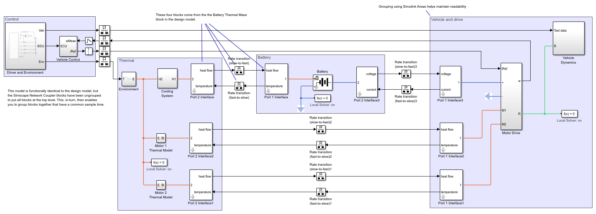The image size is (596, 214).
Task: Open the Vehicle Control subsystem block
Action: click(x=68, y=46)
